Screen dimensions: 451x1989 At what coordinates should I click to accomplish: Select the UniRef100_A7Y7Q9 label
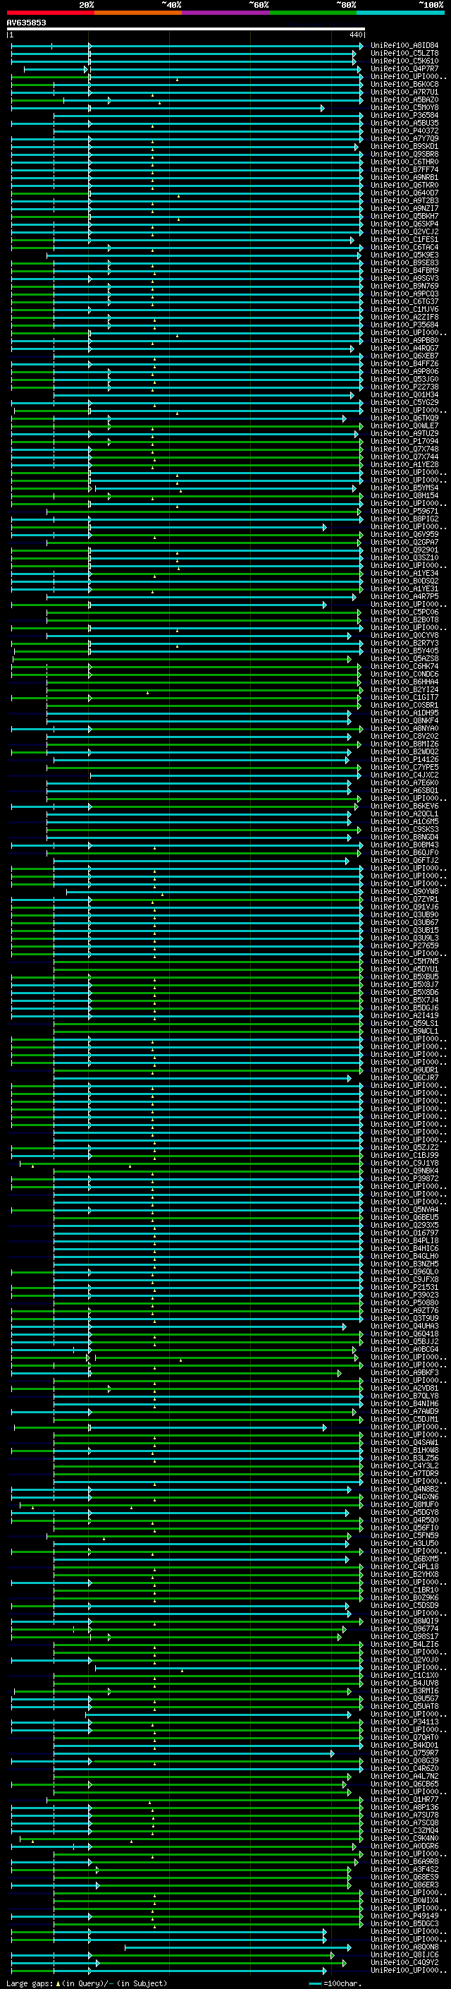pos(404,138)
